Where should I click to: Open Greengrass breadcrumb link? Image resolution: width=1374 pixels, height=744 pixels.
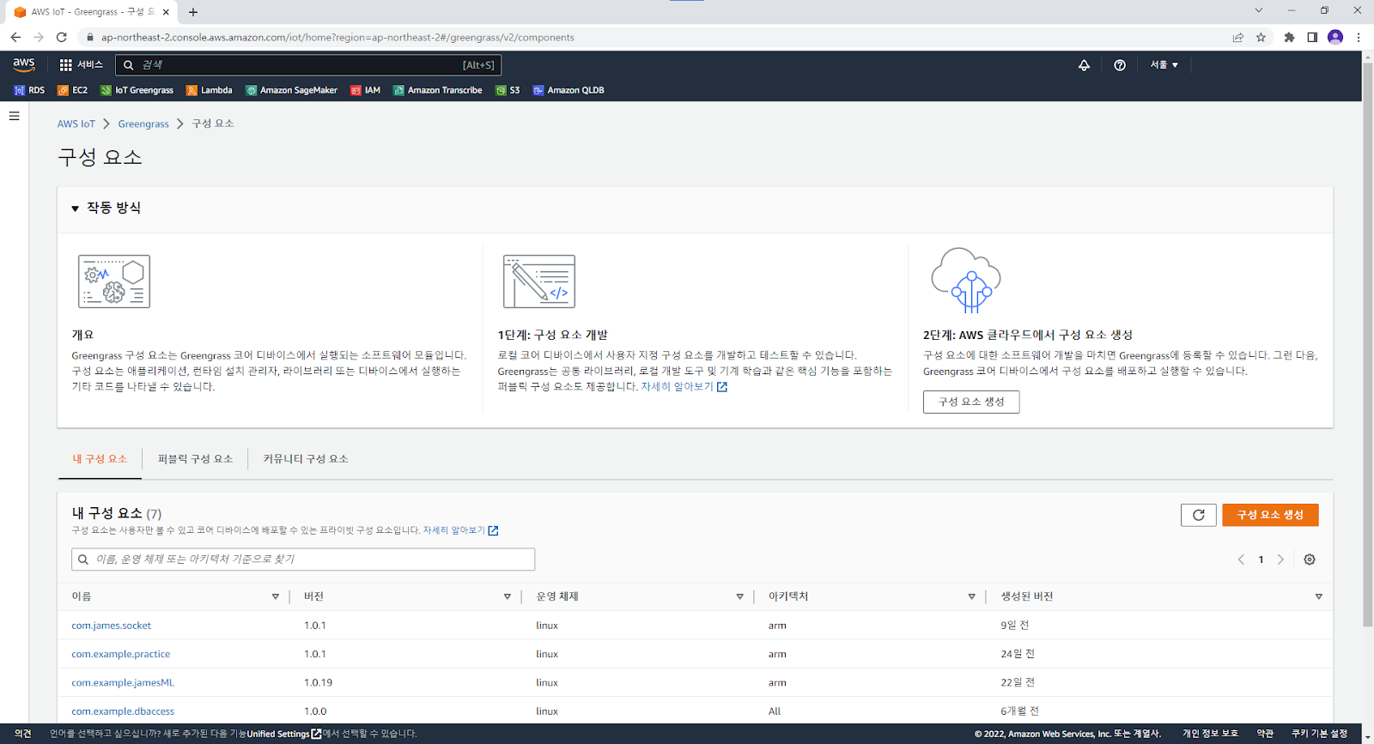[143, 124]
